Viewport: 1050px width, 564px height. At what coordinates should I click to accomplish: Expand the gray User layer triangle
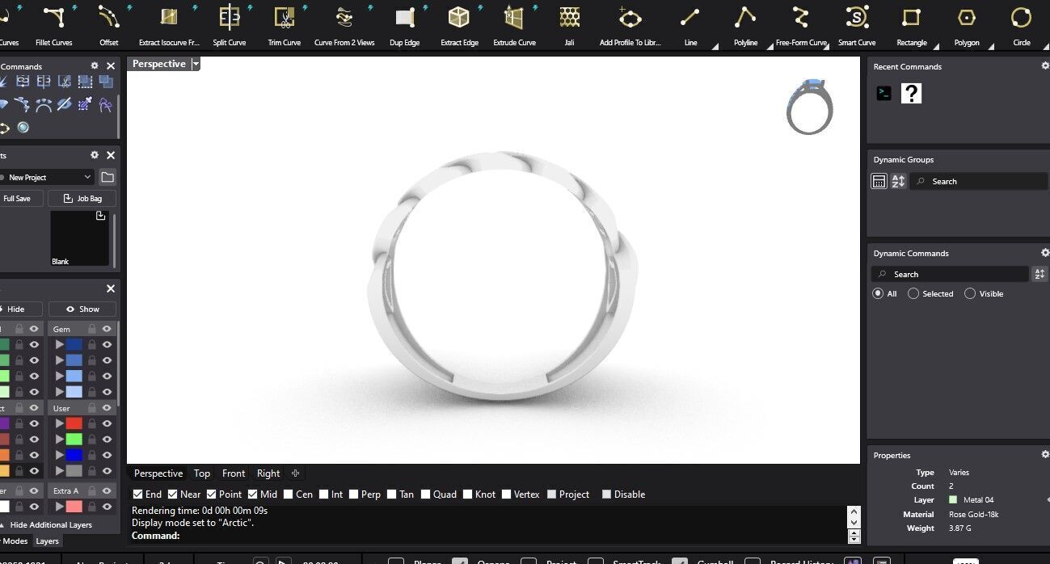tap(59, 470)
